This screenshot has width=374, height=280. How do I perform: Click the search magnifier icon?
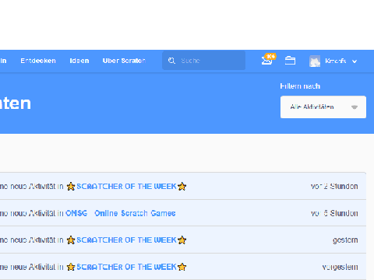click(x=171, y=61)
